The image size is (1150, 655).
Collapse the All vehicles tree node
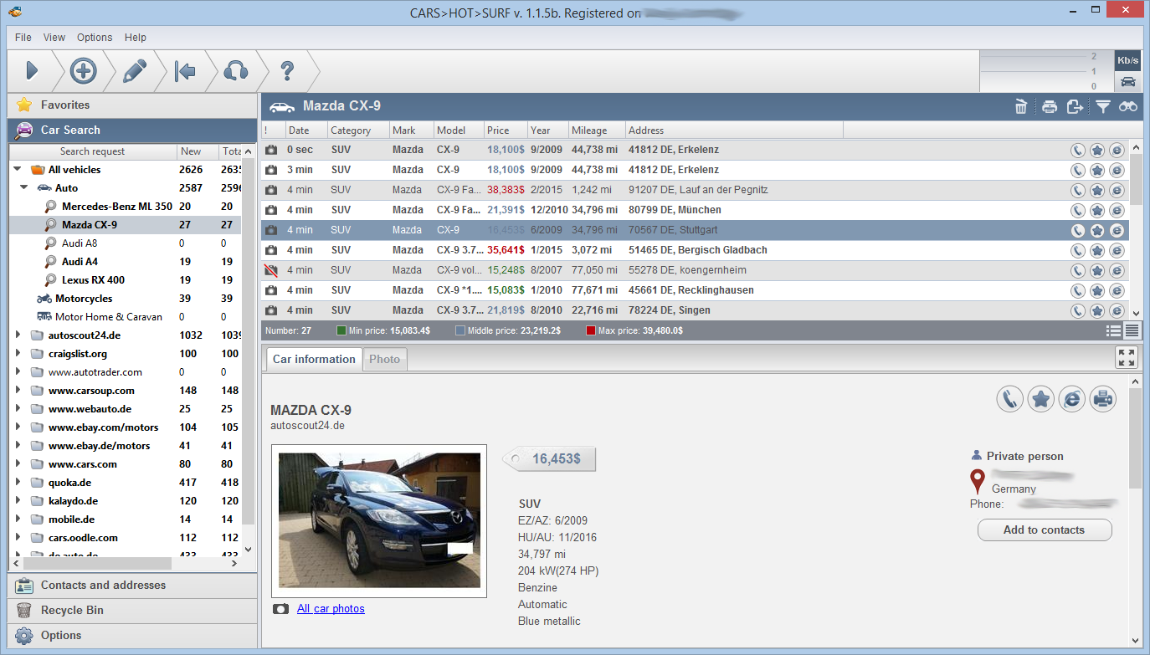pos(18,170)
